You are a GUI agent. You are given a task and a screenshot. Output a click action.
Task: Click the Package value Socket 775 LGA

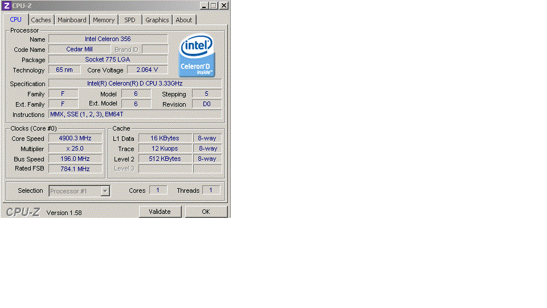108,59
